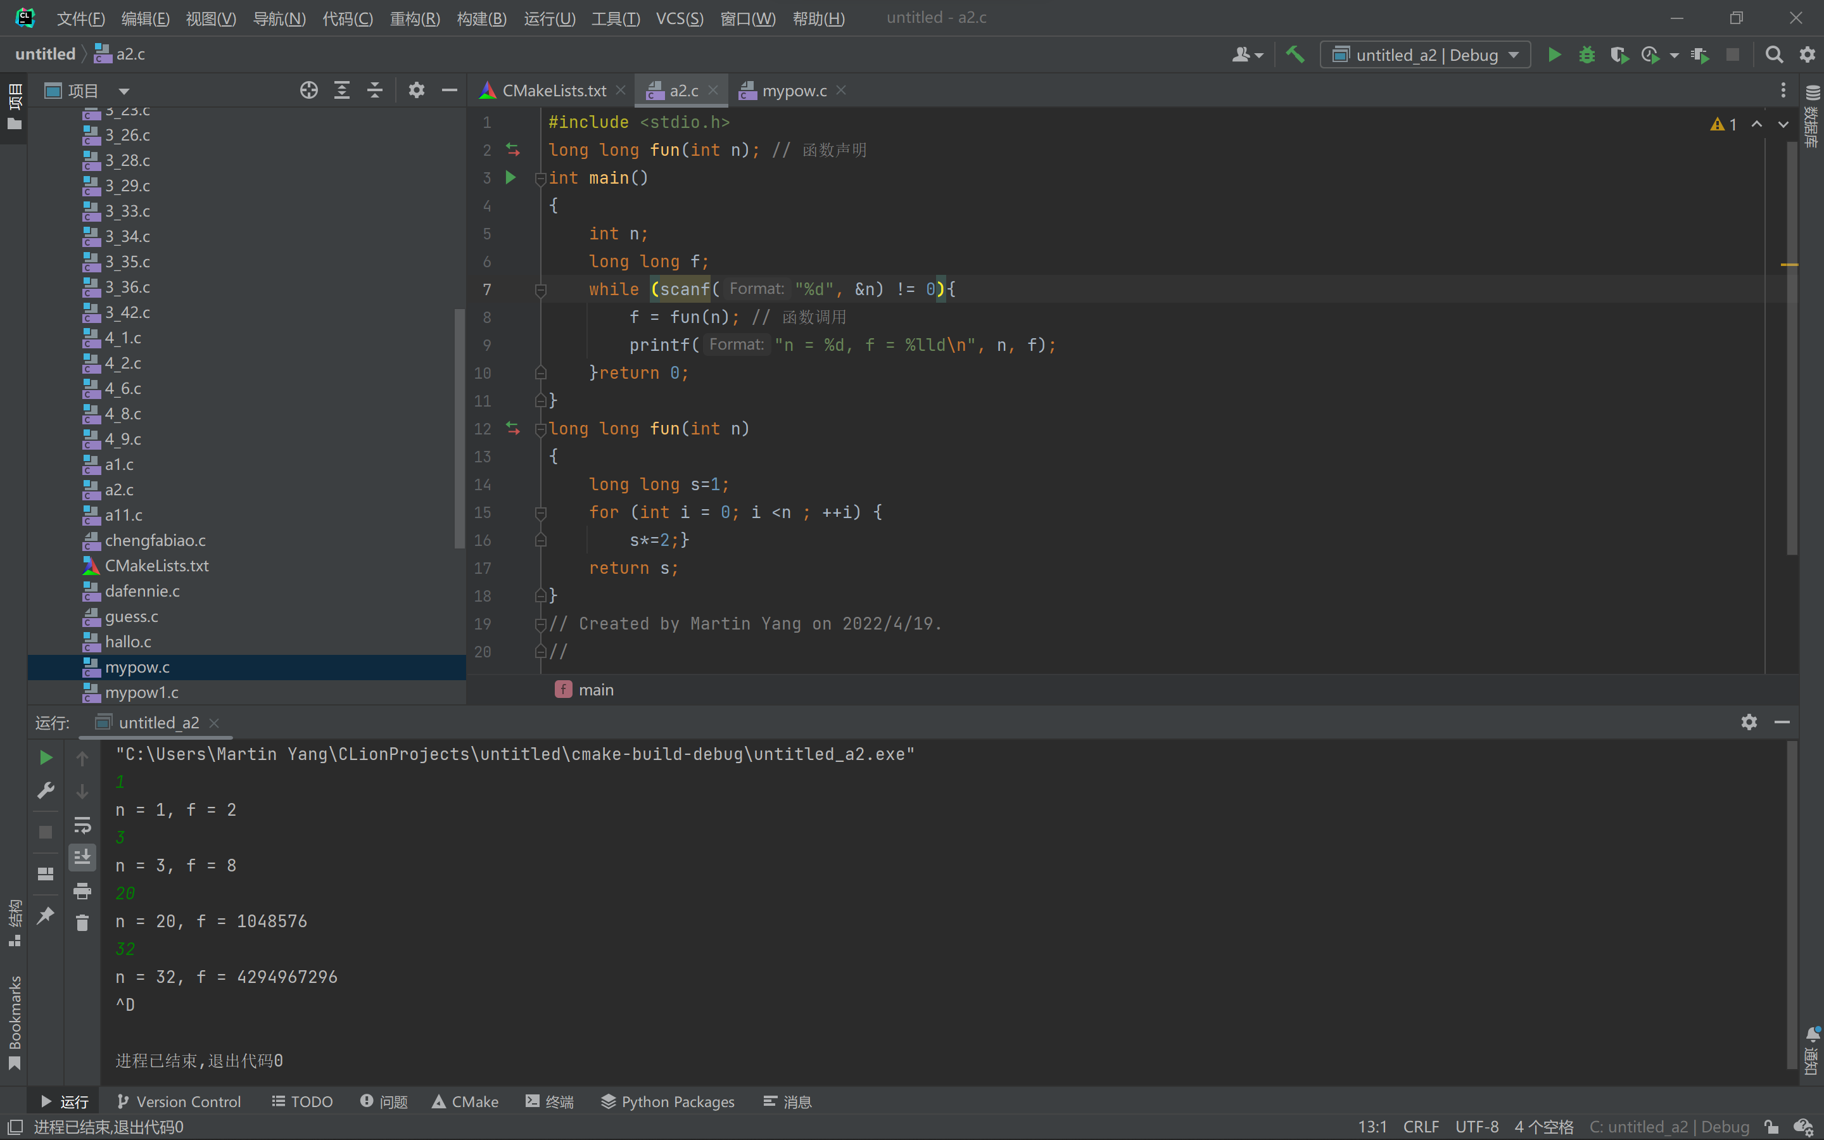The height and width of the screenshot is (1140, 1824).
Task: Run untitled_a2 from the top toolbar
Action: click(1554, 54)
